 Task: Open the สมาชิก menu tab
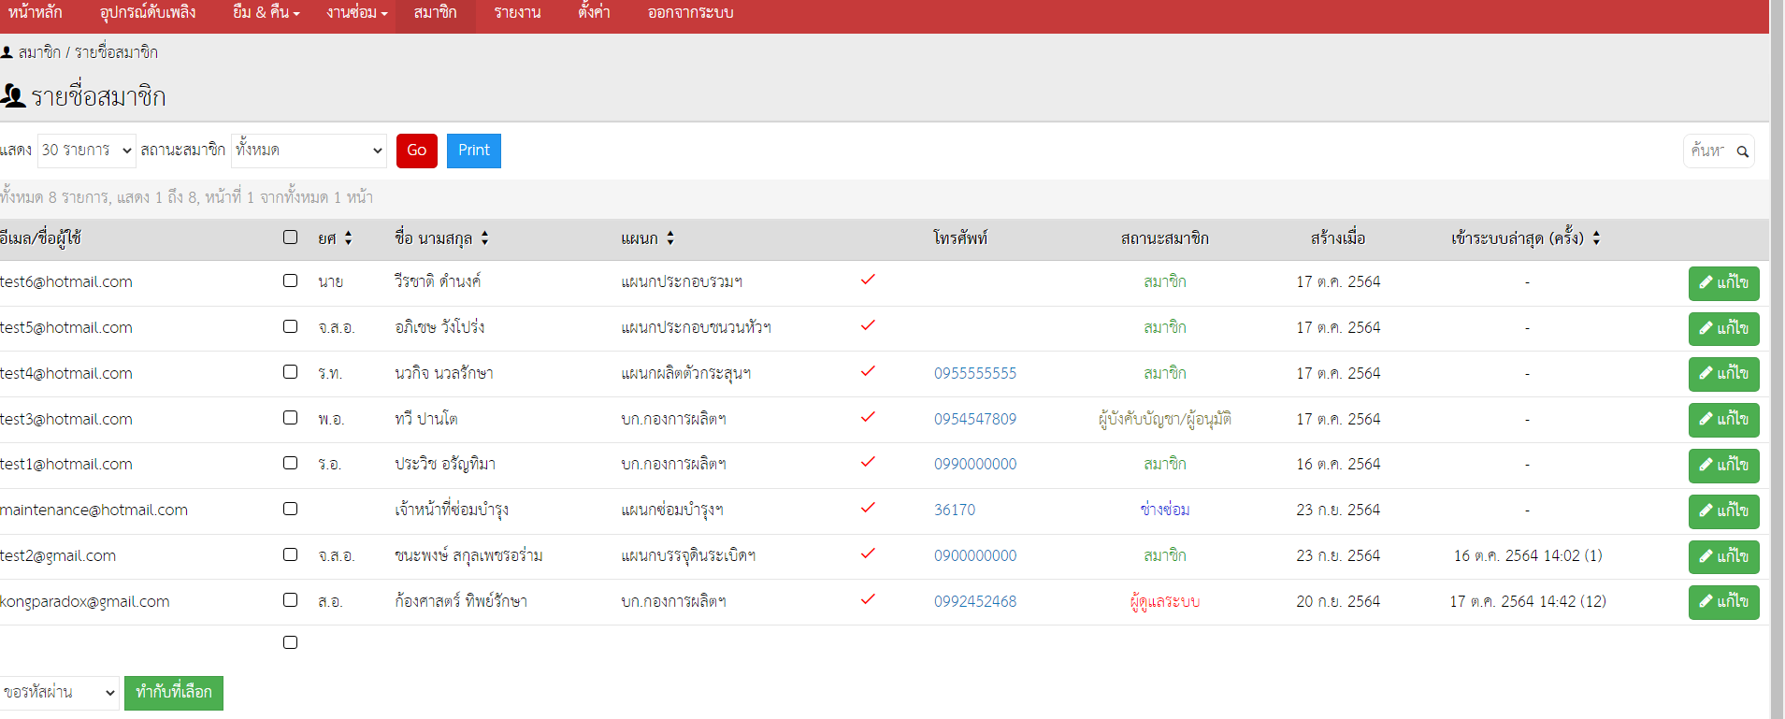(435, 13)
